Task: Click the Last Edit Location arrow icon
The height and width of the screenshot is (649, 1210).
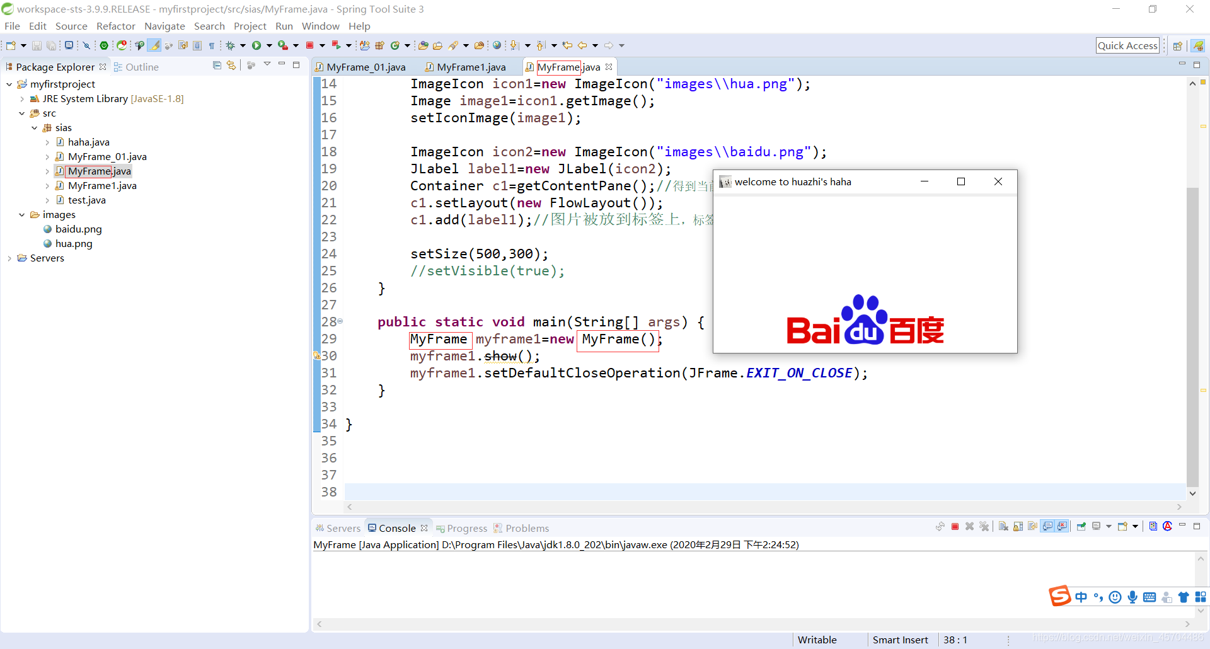Action: tap(567, 45)
